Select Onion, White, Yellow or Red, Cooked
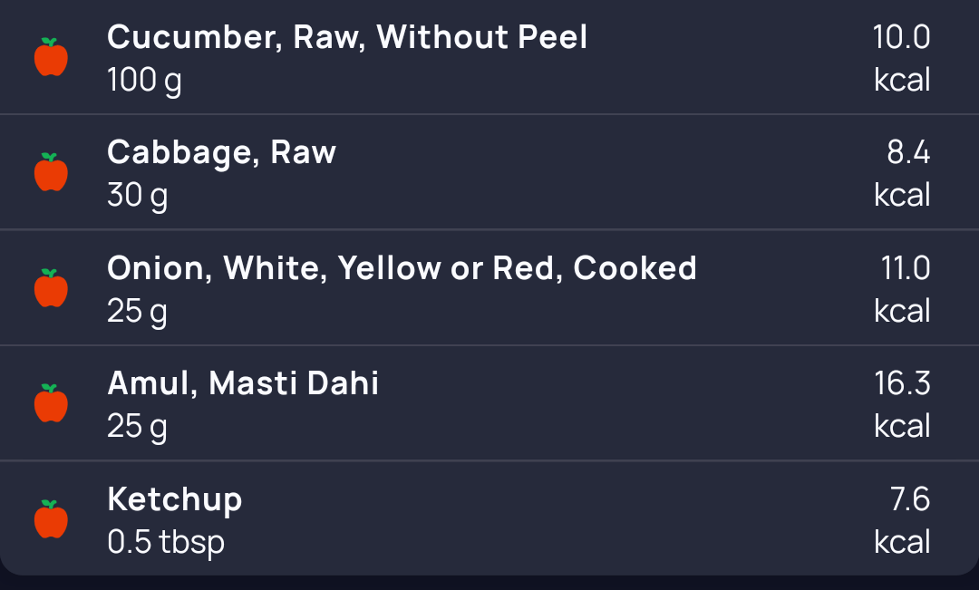This screenshot has height=590, width=979. (x=402, y=268)
